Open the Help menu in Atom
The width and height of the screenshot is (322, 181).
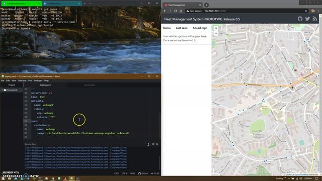coord(47,80)
